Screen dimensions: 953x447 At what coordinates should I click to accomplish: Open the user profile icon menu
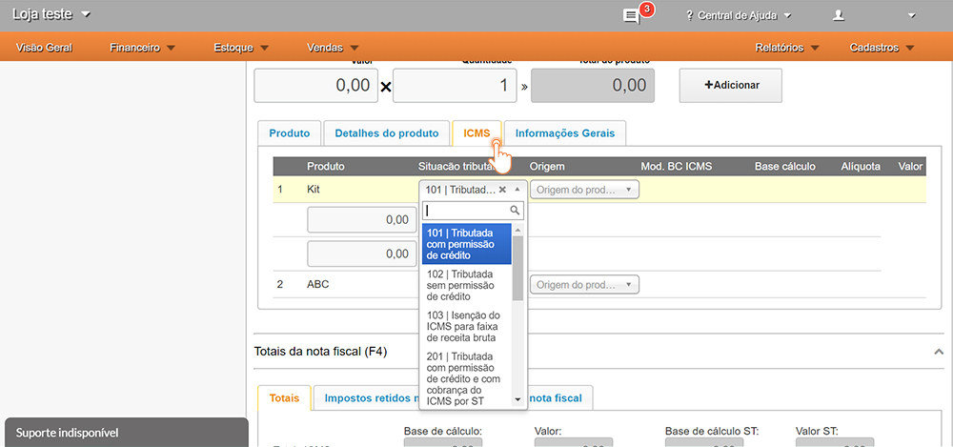click(x=839, y=15)
